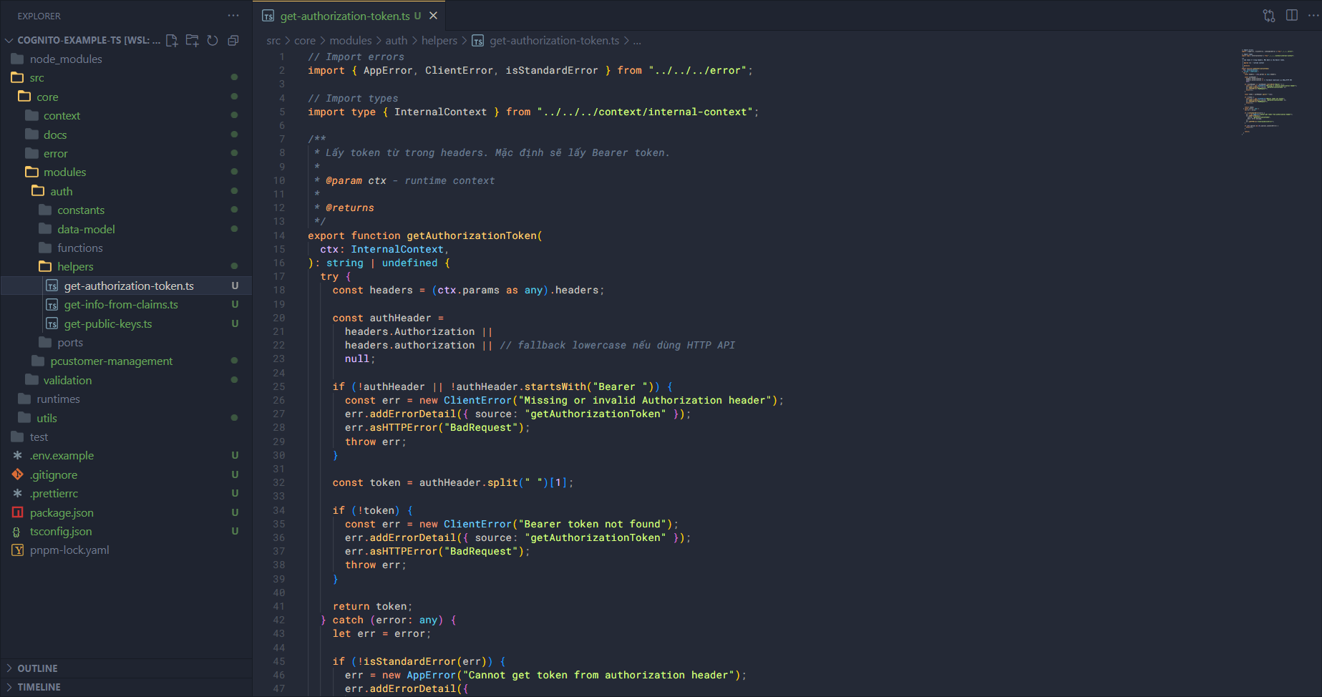Expand the pcustomer-management folder

point(111,361)
